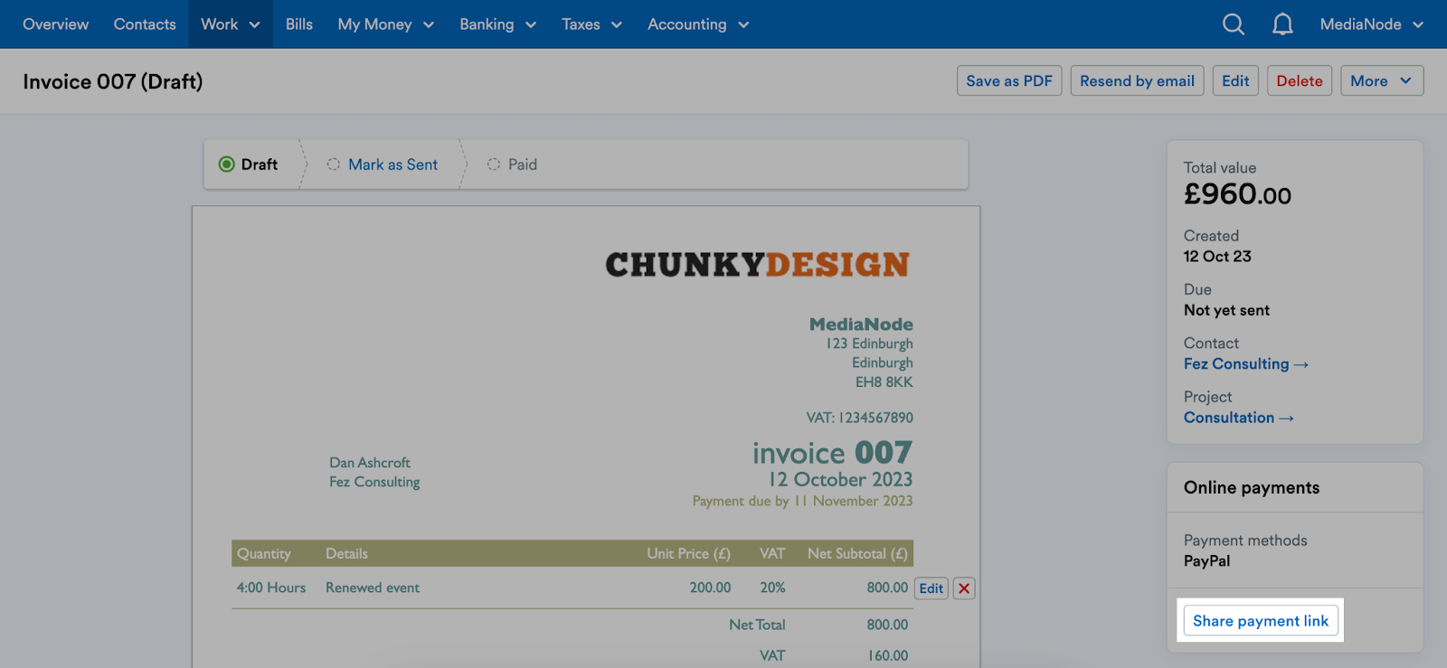Select the Draft status step

click(249, 165)
